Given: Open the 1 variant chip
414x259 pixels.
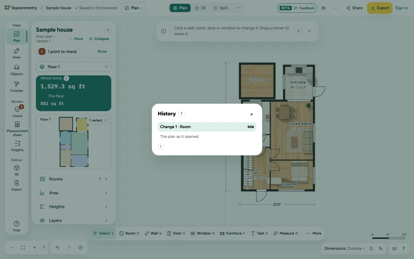Looking at the screenshot, I should click(98, 120).
